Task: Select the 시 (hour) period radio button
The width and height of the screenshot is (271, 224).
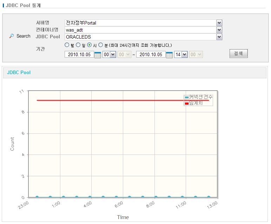Action: [x=90, y=45]
